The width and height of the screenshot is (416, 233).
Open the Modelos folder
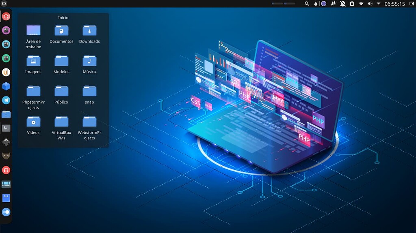click(61, 64)
